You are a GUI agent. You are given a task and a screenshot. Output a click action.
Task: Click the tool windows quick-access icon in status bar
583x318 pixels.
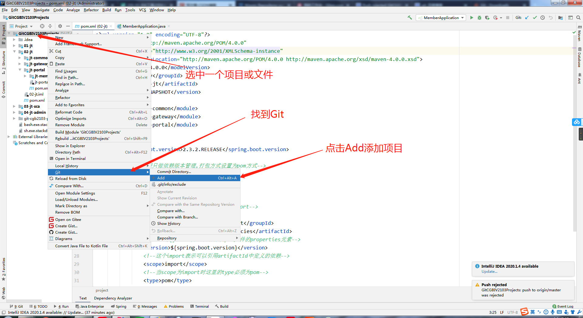pyautogui.click(x=4, y=312)
